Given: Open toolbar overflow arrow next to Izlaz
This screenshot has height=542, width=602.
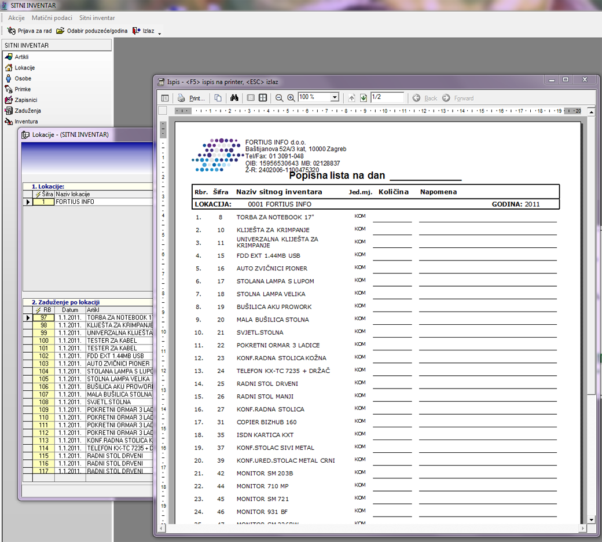Looking at the screenshot, I should click(159, 33).
